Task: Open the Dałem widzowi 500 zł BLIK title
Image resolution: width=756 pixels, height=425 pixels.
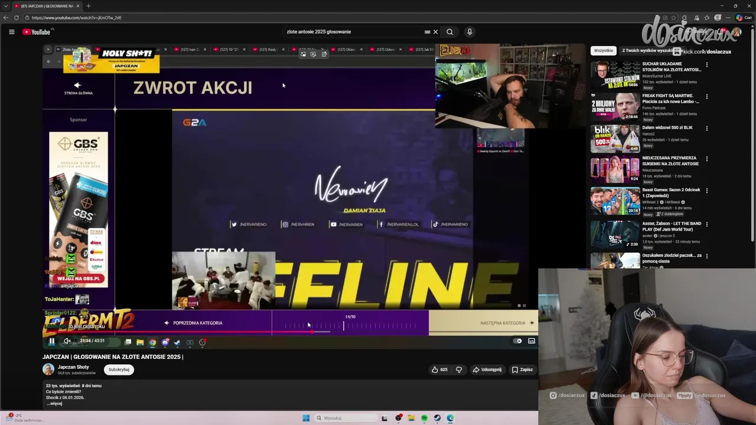Action: [667, 127]
